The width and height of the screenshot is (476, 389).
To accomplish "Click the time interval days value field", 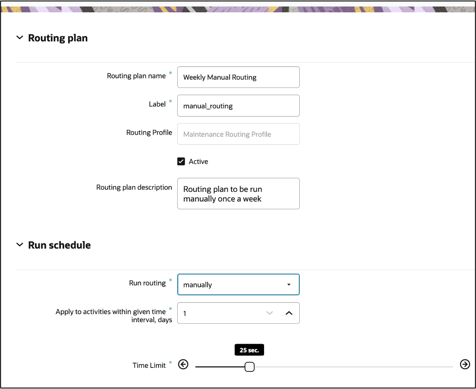I will 221,313.
